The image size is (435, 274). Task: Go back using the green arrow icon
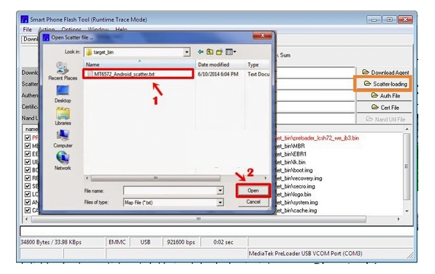click(200, 52)
